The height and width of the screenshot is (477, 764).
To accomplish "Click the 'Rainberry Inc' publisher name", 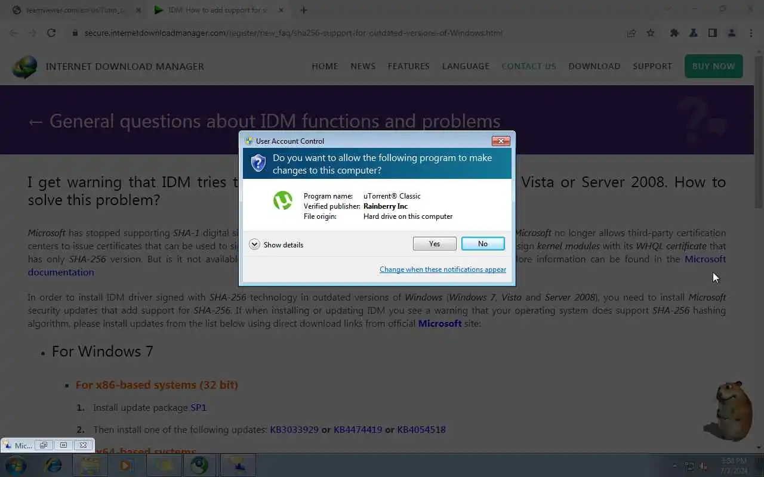I will [386, 206].
